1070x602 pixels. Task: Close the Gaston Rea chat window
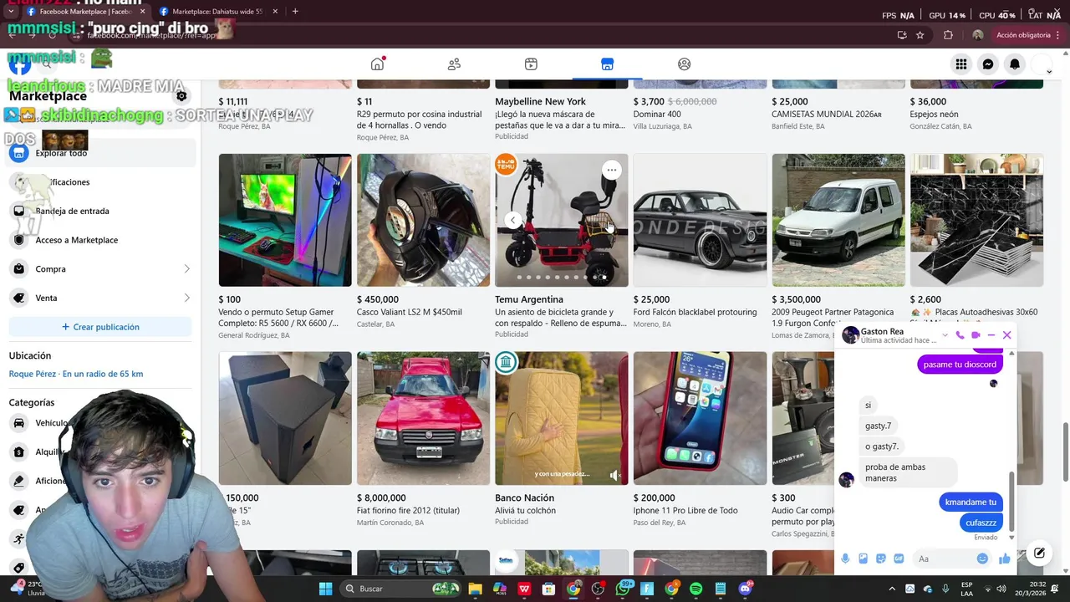click(1007, 335)
